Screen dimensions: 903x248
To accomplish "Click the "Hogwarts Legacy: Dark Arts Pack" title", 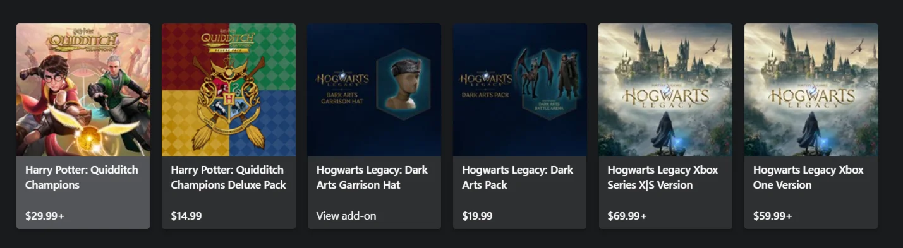I will click(x=518, y=177).
